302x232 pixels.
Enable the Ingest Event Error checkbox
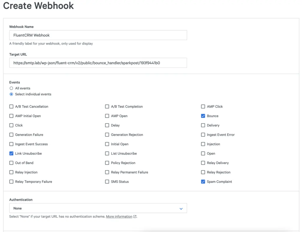pos(203,135)
